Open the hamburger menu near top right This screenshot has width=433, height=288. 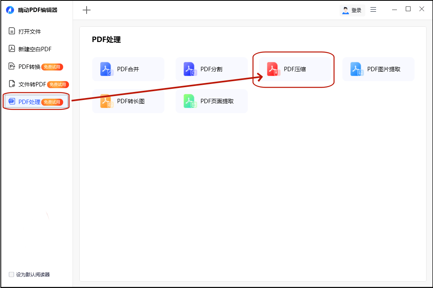pos(373,9)
